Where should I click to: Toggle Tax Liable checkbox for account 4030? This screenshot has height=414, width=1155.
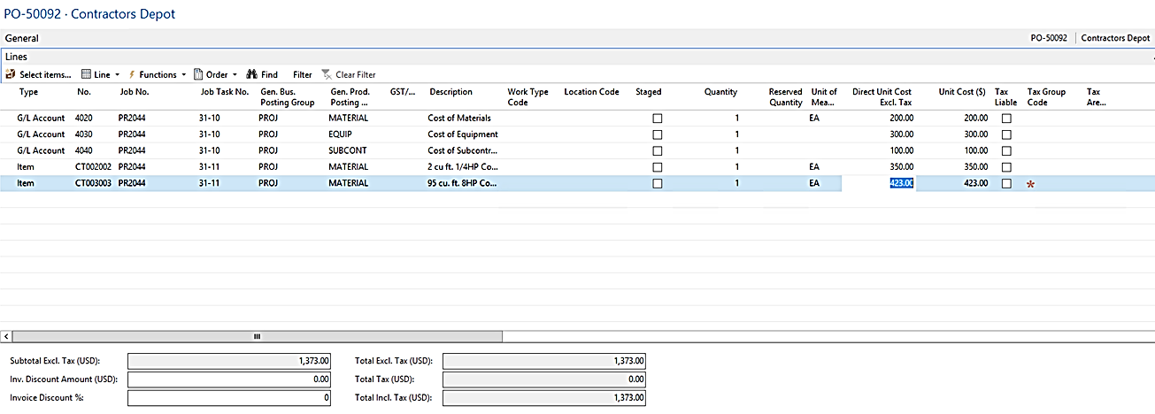click(1005, 134)
